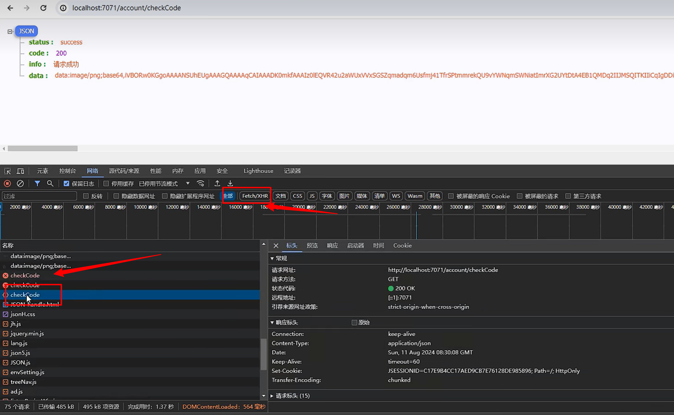Toggle the network filter funnel icon
674x415 pixels.
[37, 183]
